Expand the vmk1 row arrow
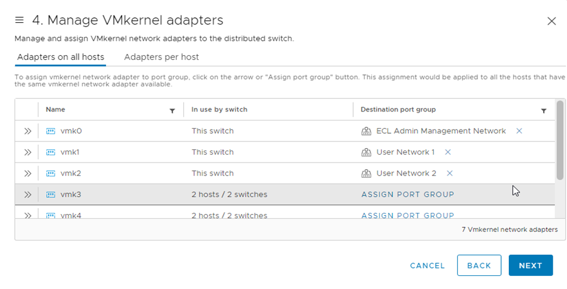 pyautogui.click(x=28, y=152)
